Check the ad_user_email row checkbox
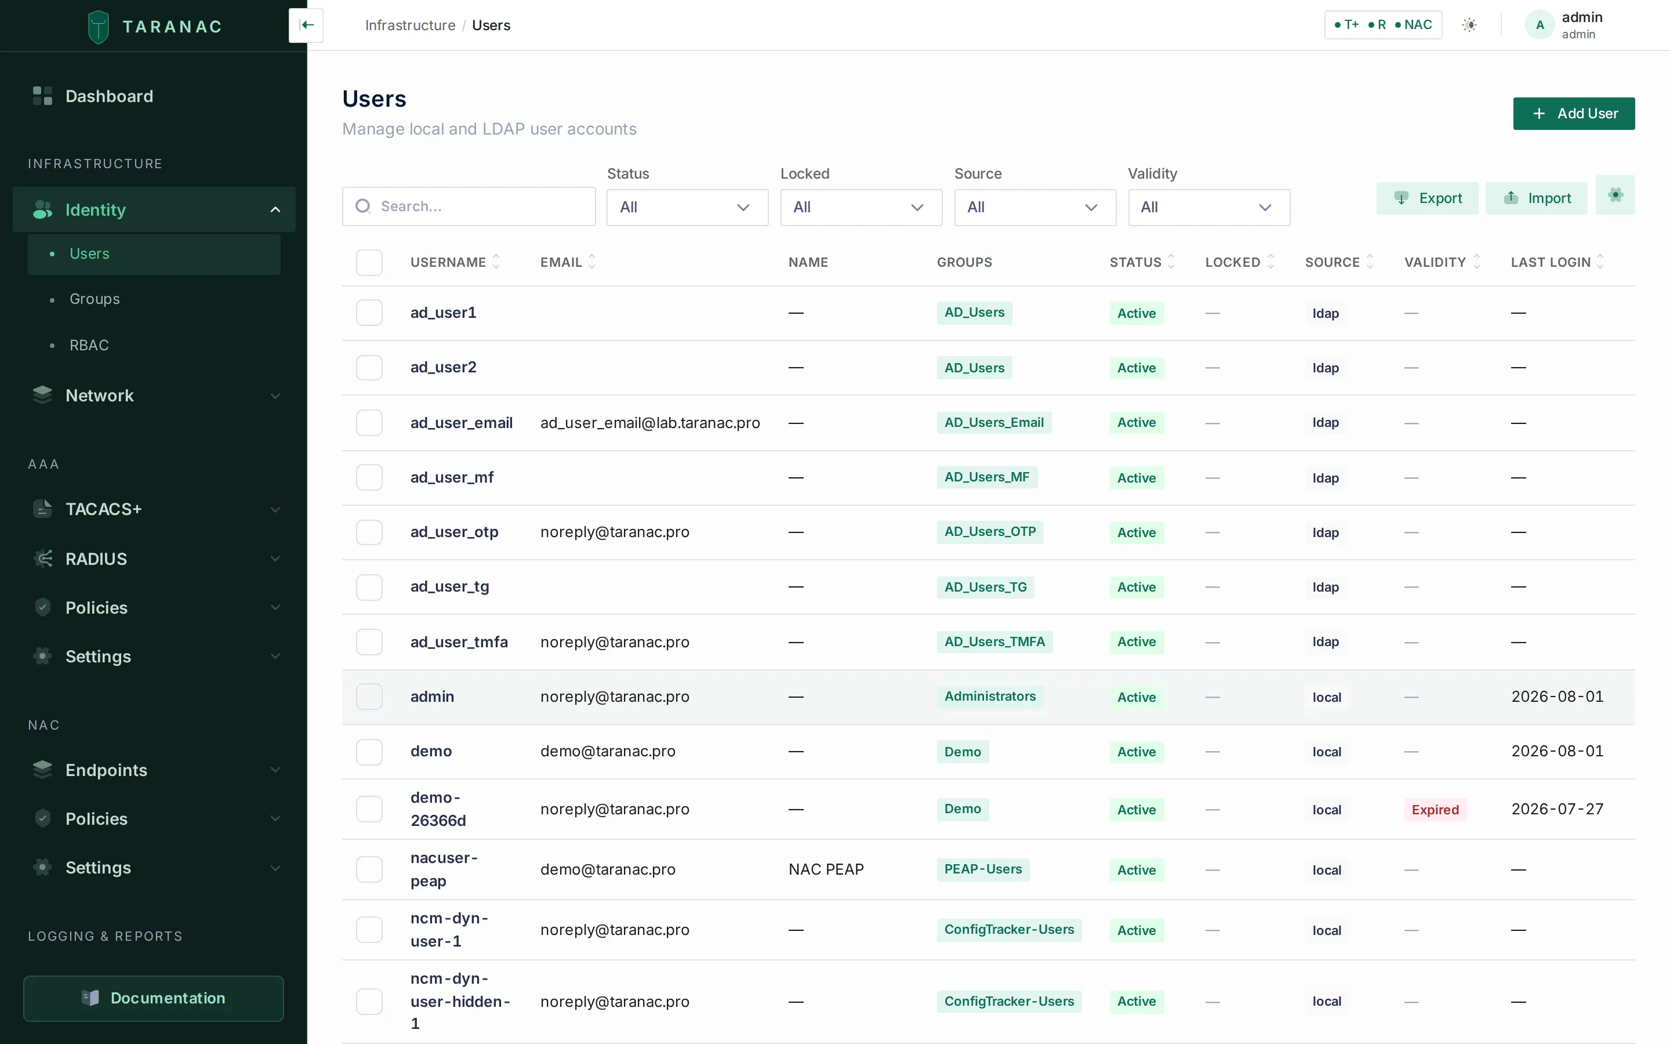The width and height of the screenshot is (1670, 1044). (369, 423)
